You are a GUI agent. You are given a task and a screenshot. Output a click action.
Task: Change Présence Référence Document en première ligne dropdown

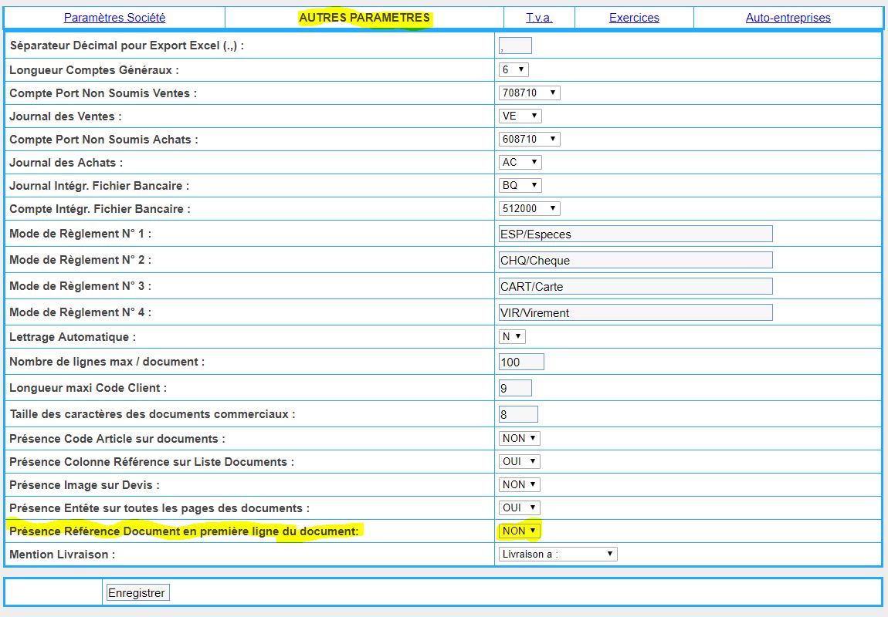(x=519, y=531)
